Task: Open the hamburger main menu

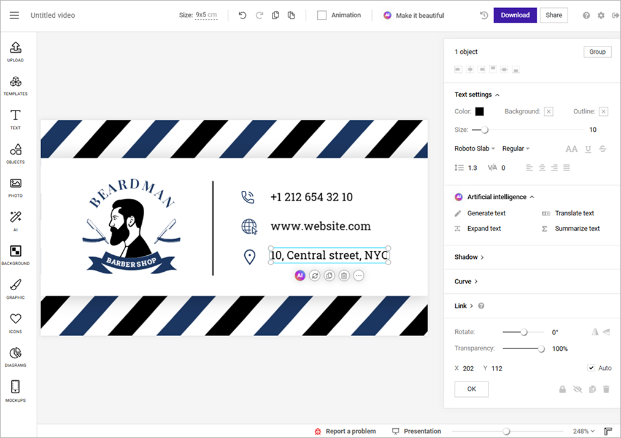Action: click(x=14, y=15)
